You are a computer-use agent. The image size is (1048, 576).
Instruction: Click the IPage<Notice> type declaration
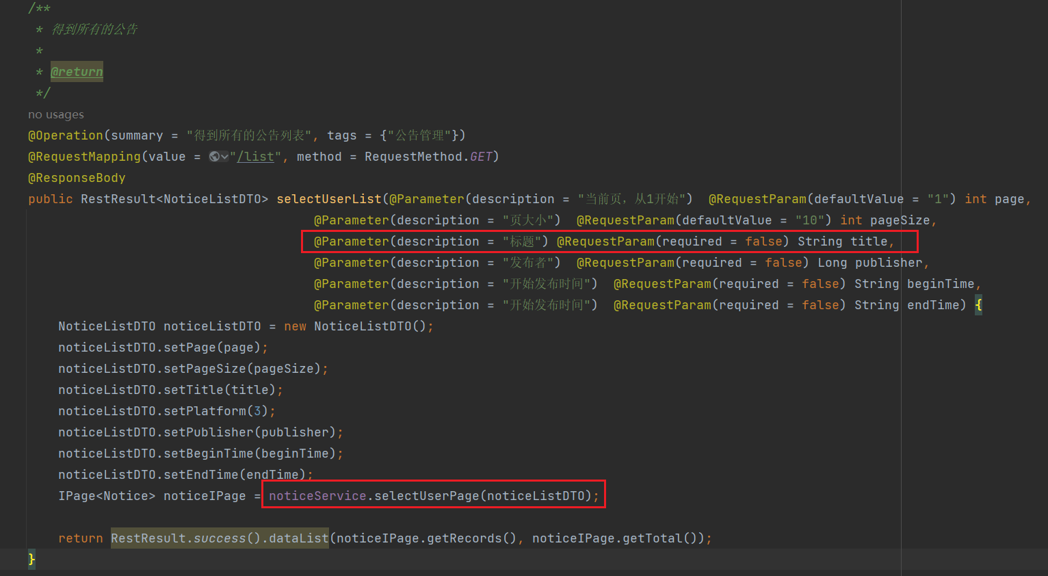pyautogui.click(x=107, y=496)
